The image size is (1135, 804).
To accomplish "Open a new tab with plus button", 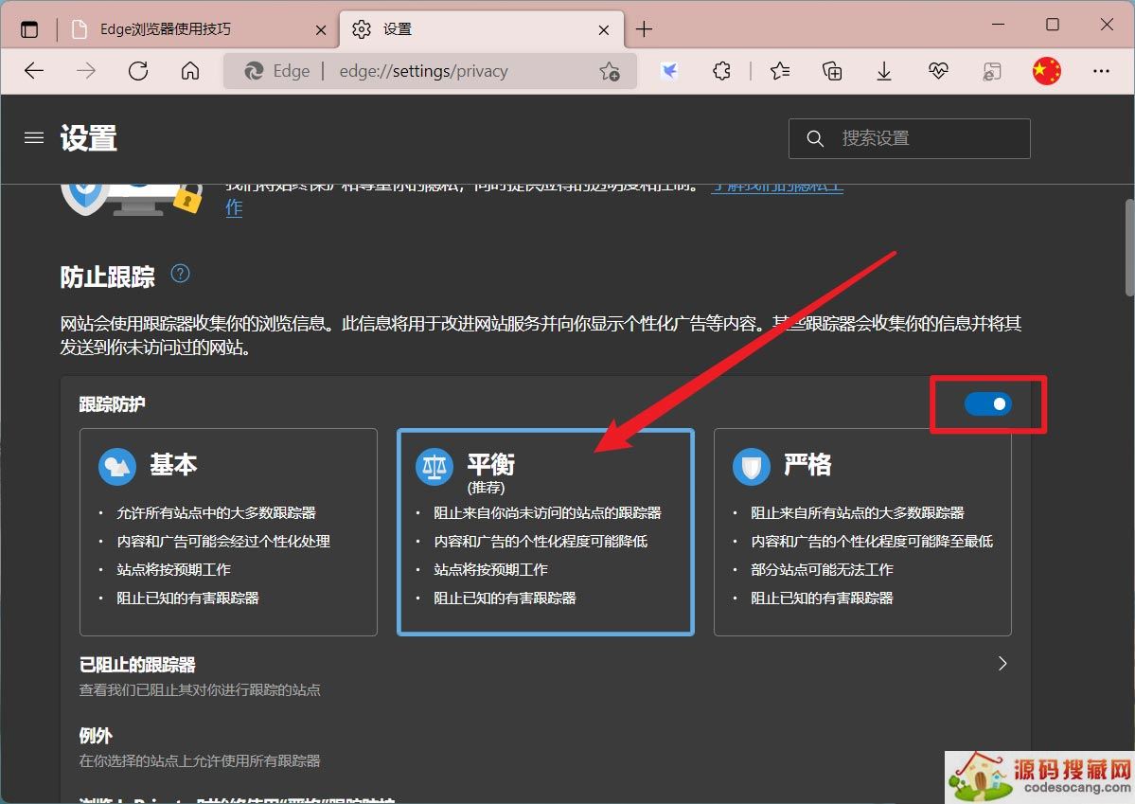I will click(644, 29).
